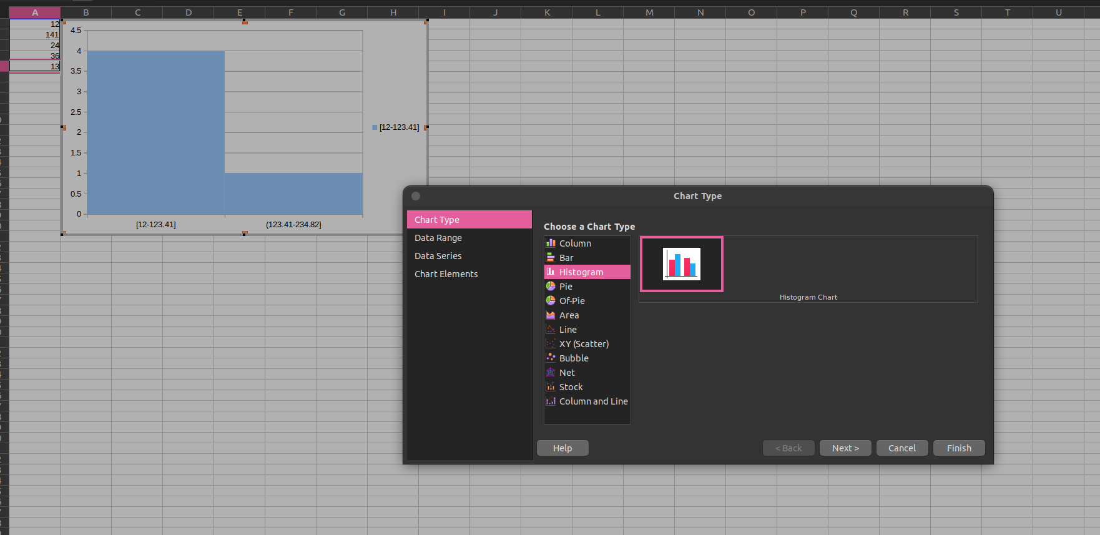Go to the Data Range step

tap(469, 238)
